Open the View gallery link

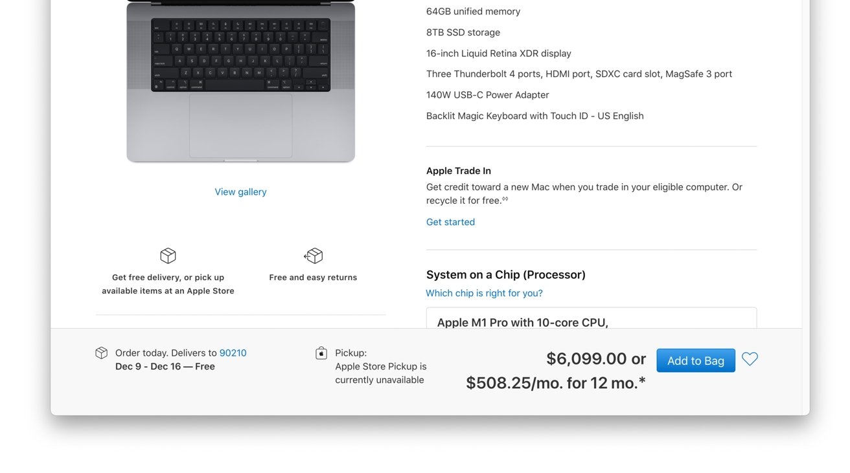tap(240, 192)
